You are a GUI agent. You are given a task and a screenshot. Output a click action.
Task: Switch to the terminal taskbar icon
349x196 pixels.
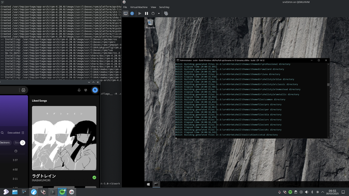[x=52, y=192]
